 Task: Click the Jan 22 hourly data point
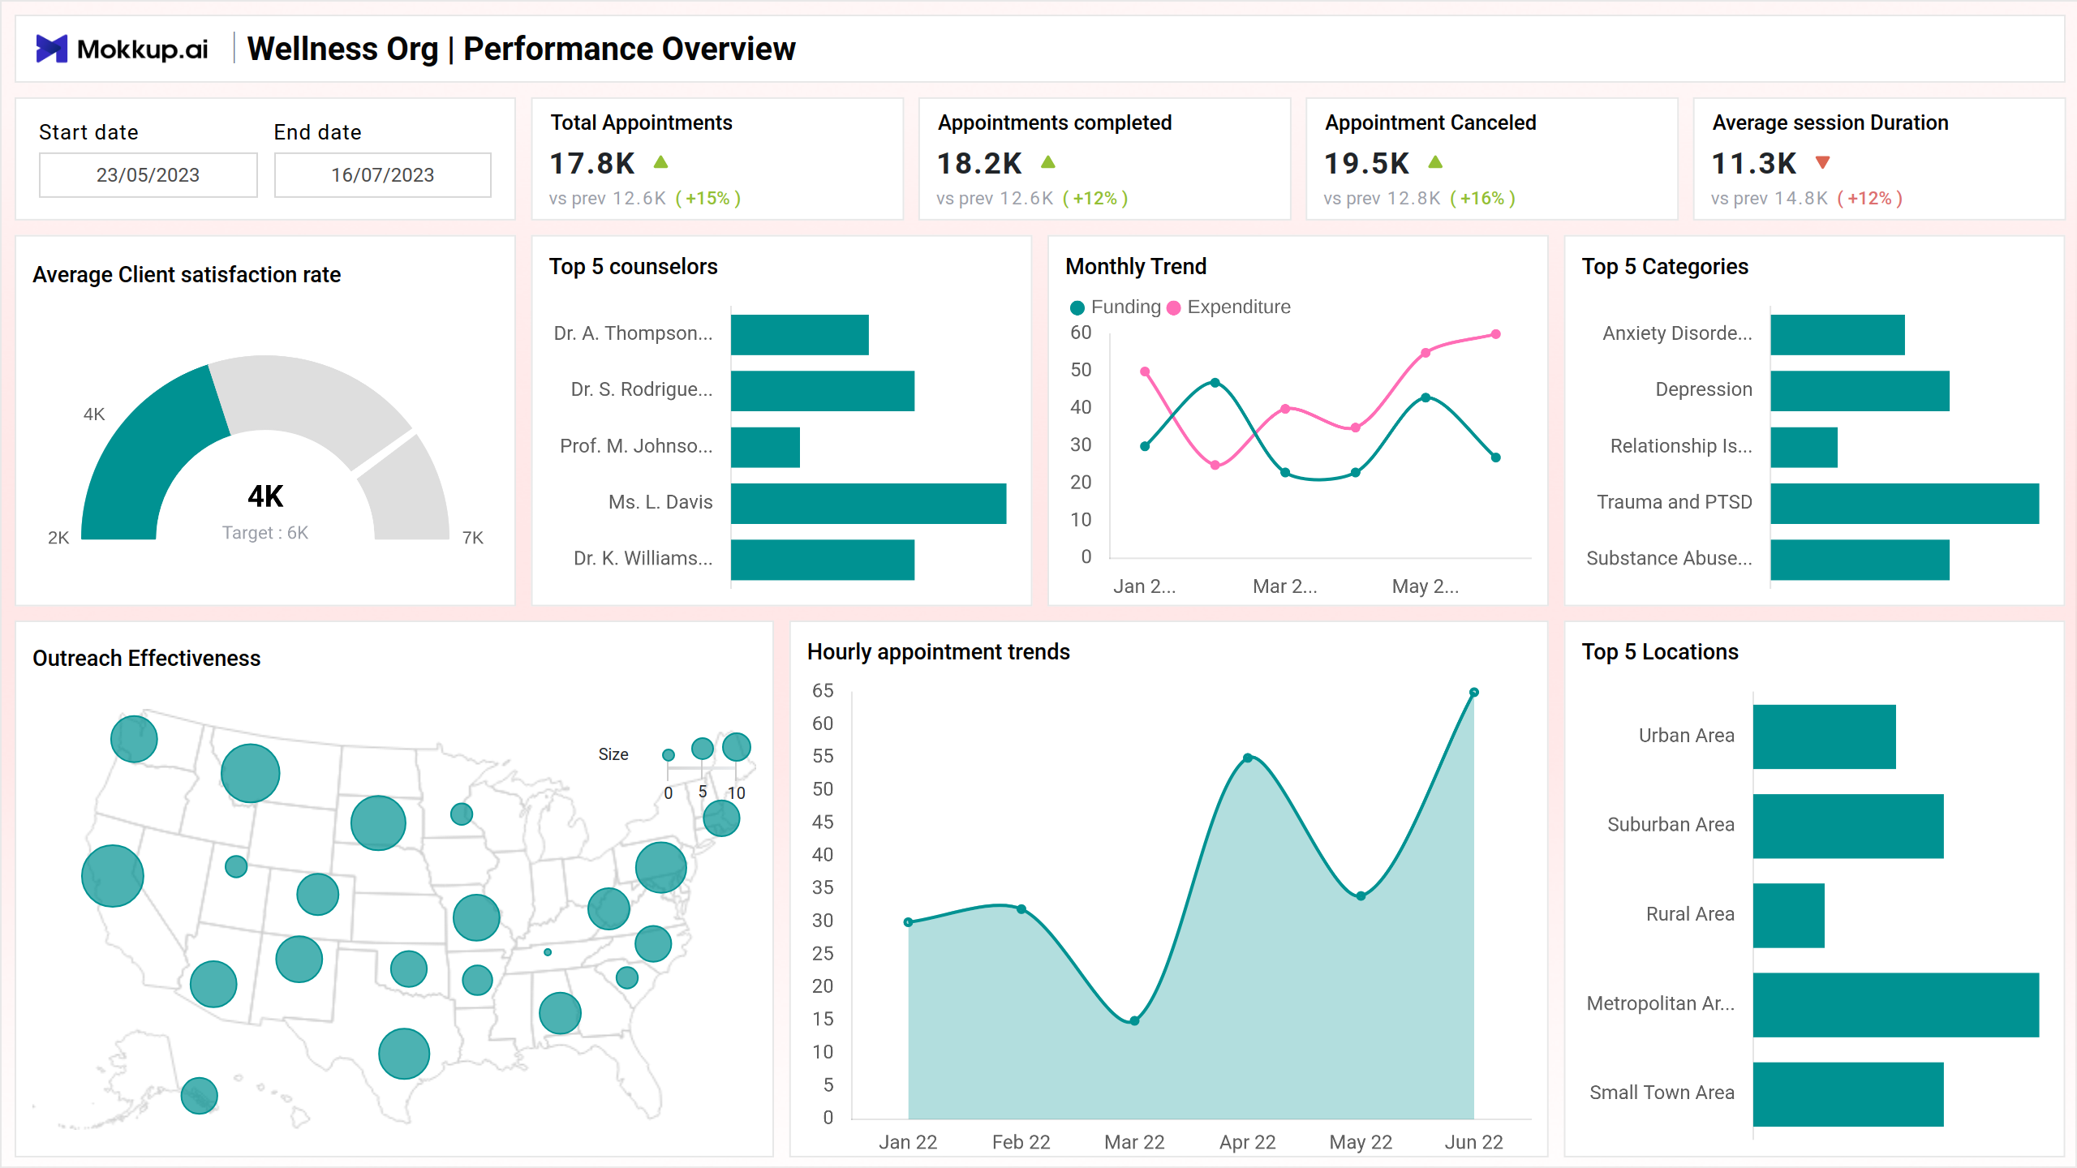(x=908, y=922)
